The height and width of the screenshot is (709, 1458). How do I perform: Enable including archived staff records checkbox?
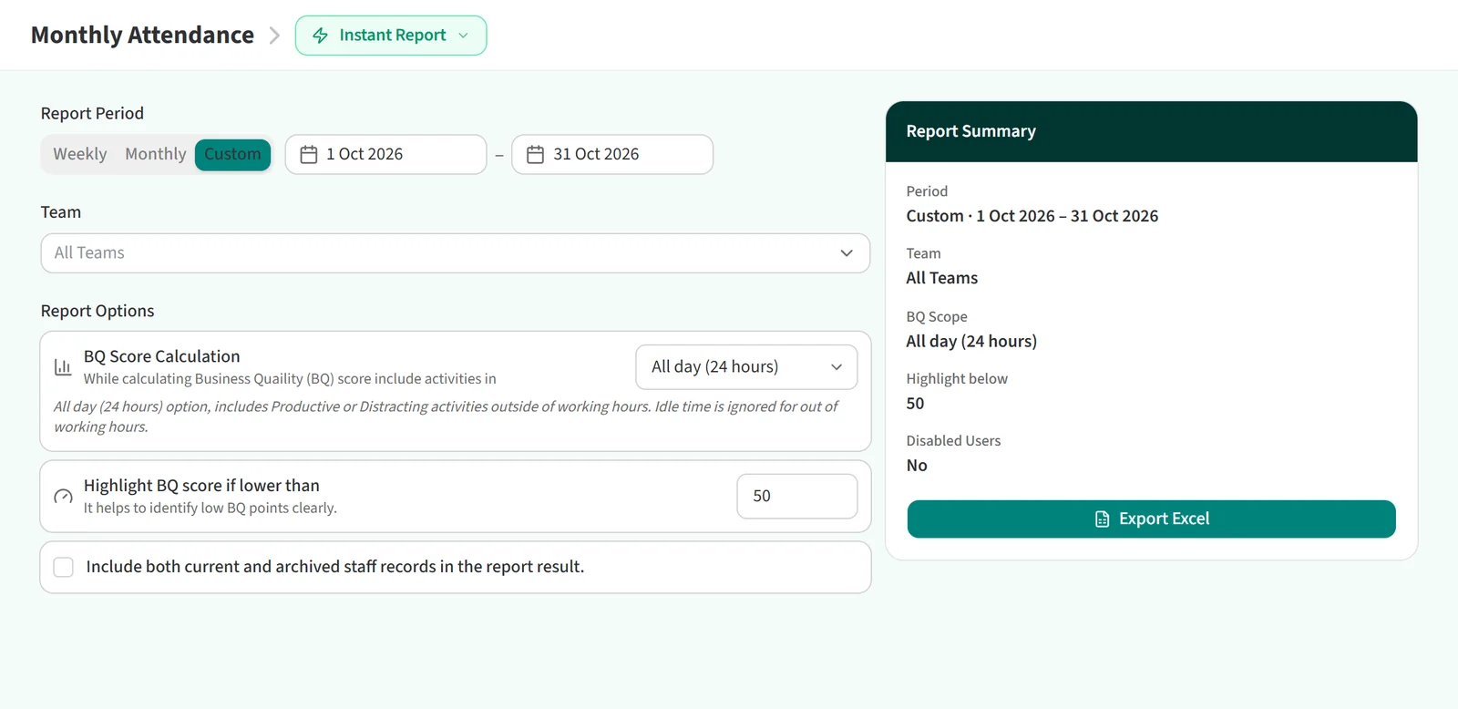click(x=64, y=568)
